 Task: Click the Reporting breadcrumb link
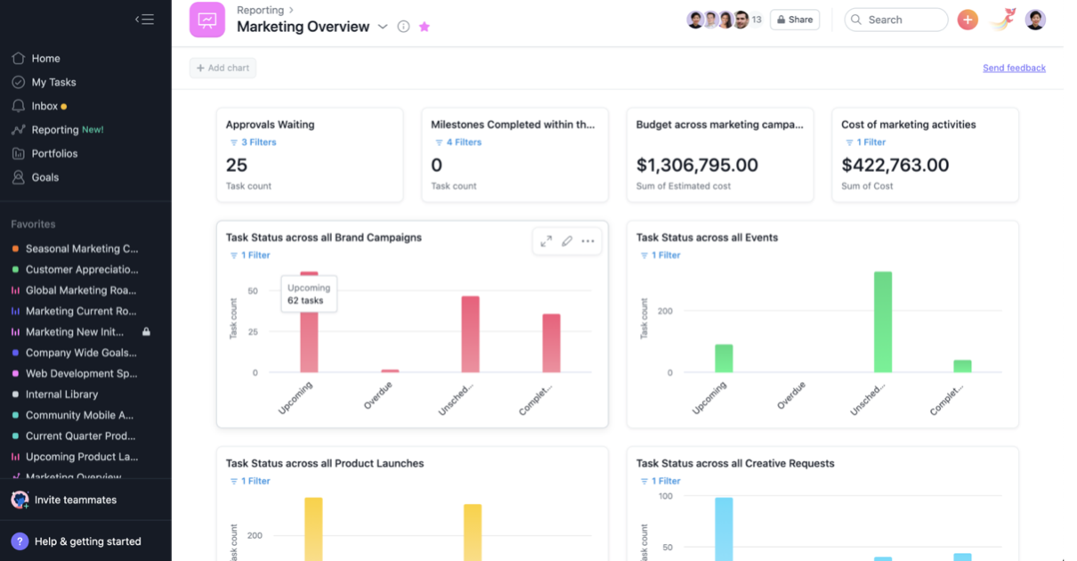click(260, 11)
